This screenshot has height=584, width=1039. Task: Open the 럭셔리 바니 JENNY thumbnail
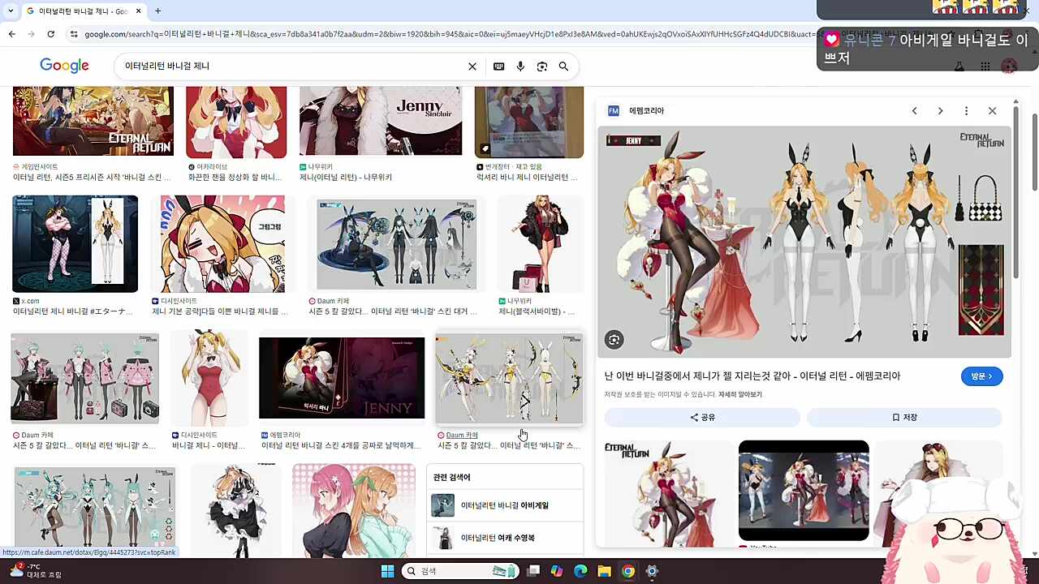coord(342,378)
